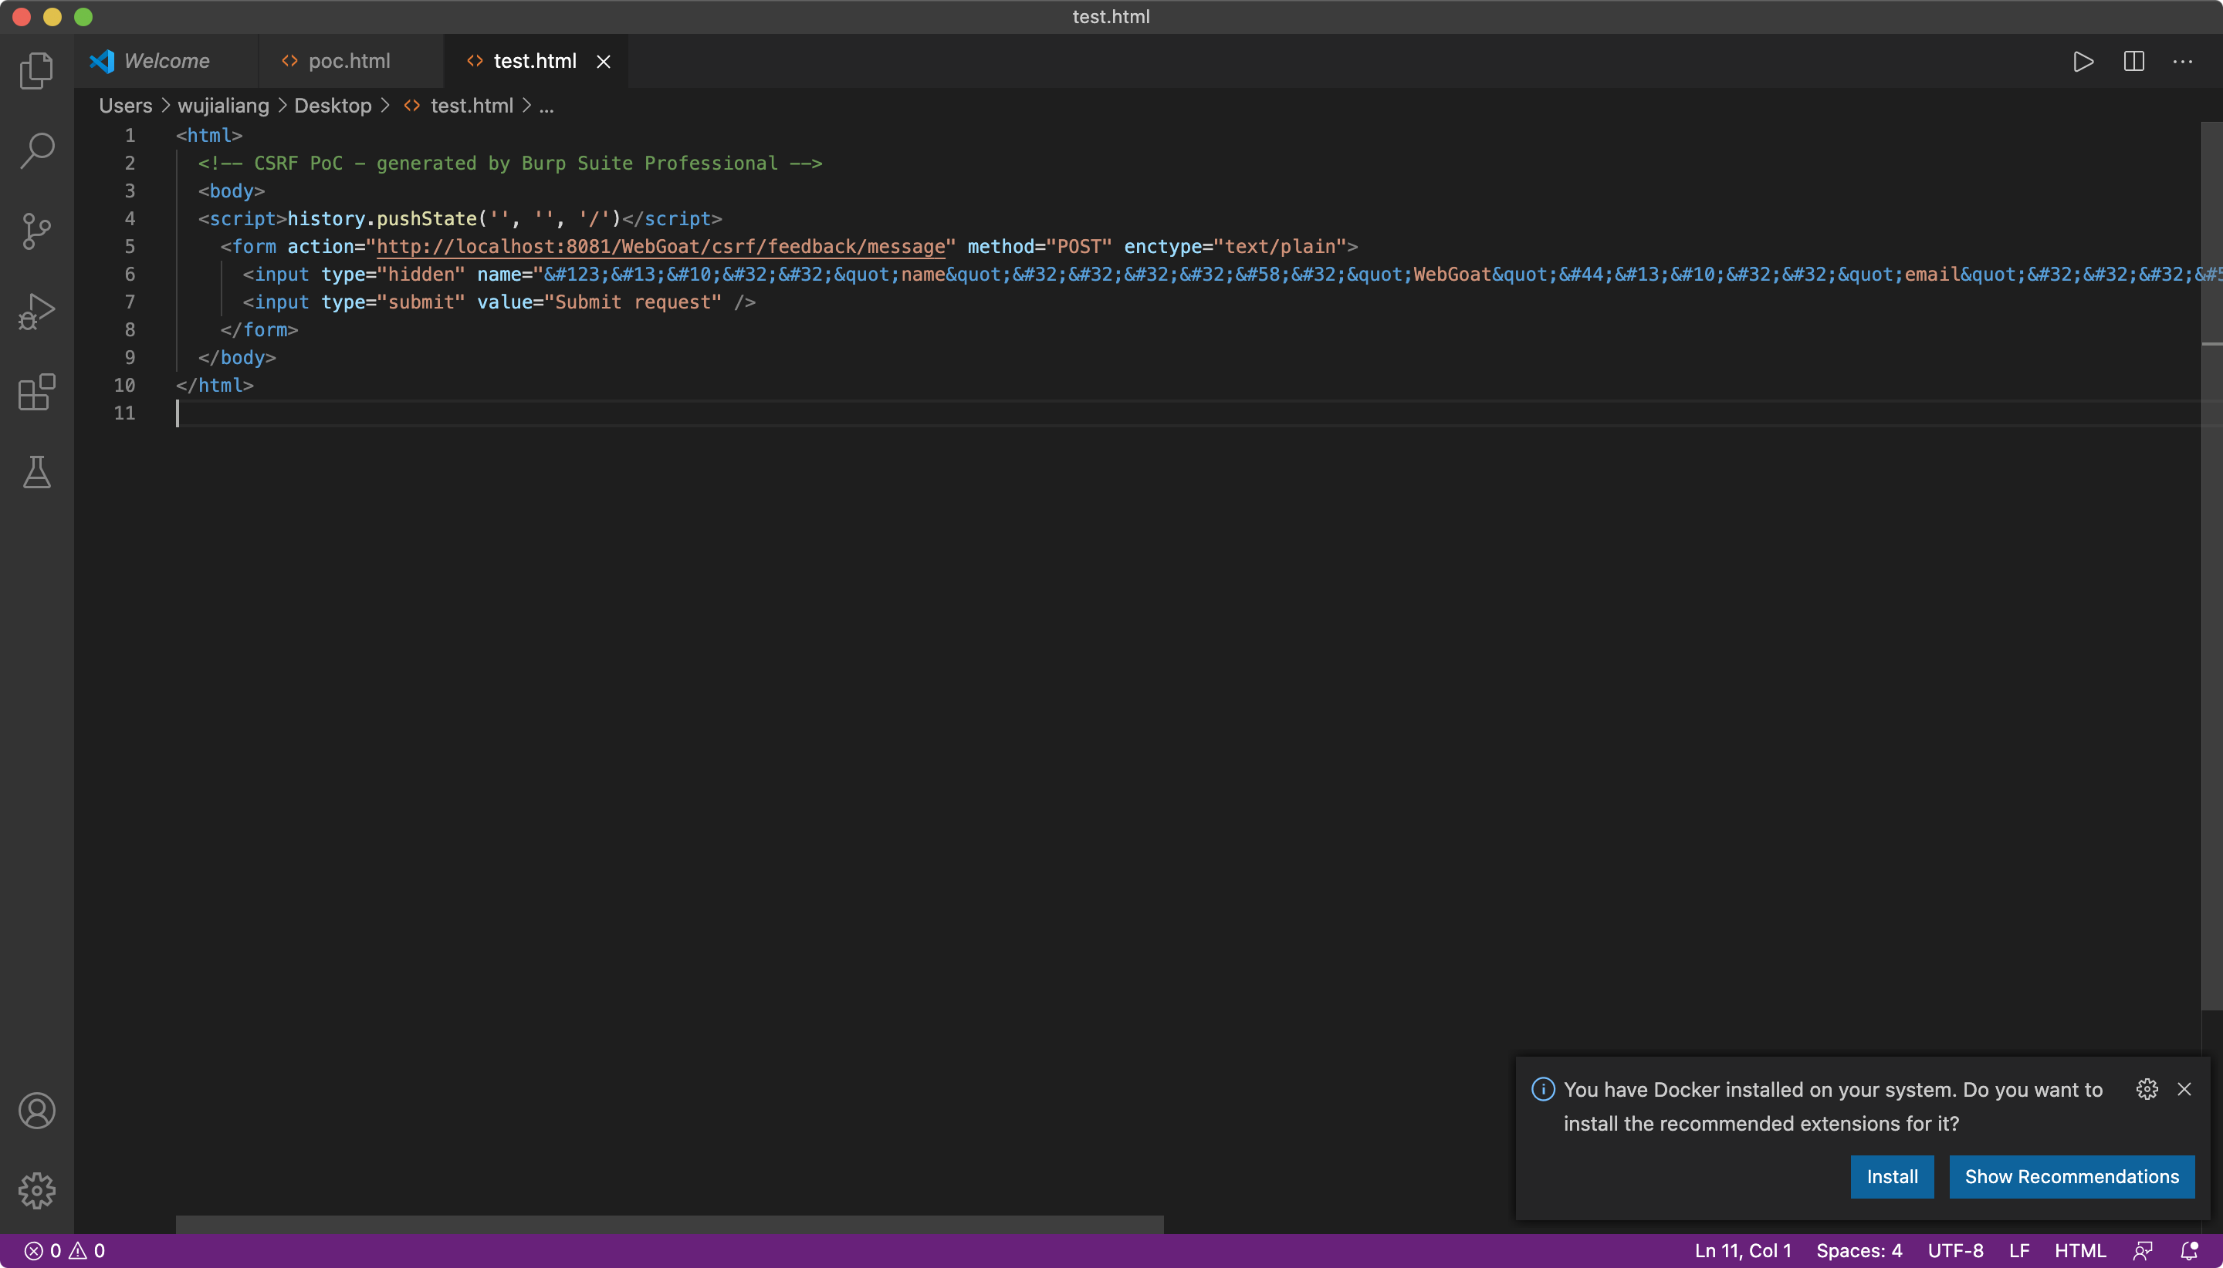2223x1268 pixels.
Task: Click the Accounts icon
Action: tap(36, 1111)
